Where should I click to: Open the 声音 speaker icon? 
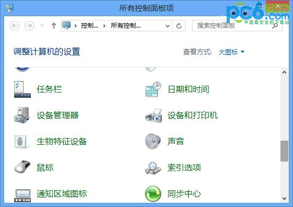click(x=153, y=141)
